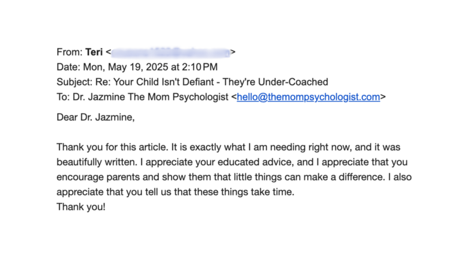Click the "To:" label

[63, 97]
